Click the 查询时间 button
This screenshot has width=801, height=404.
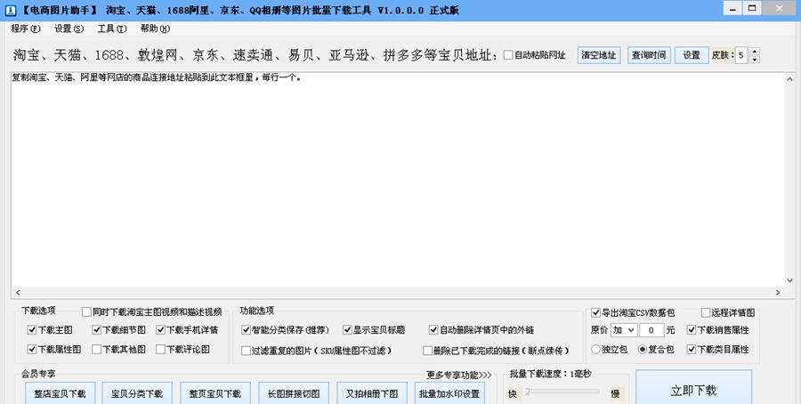coord(648,55)
